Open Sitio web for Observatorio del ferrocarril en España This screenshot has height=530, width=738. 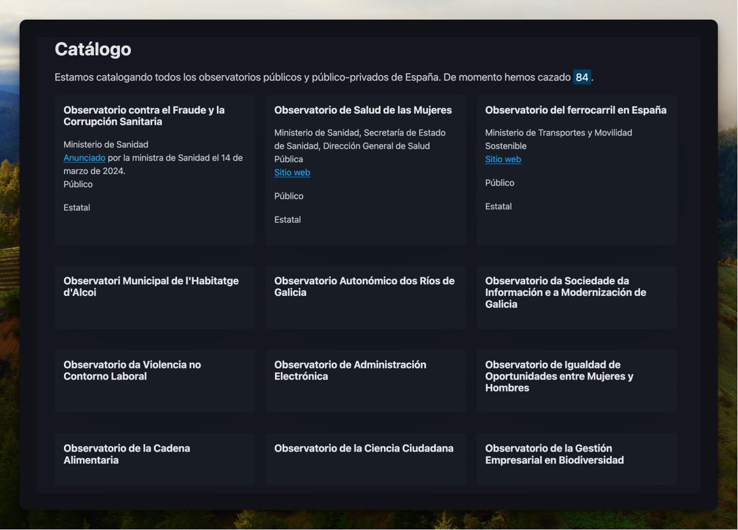tap(502, 159)
